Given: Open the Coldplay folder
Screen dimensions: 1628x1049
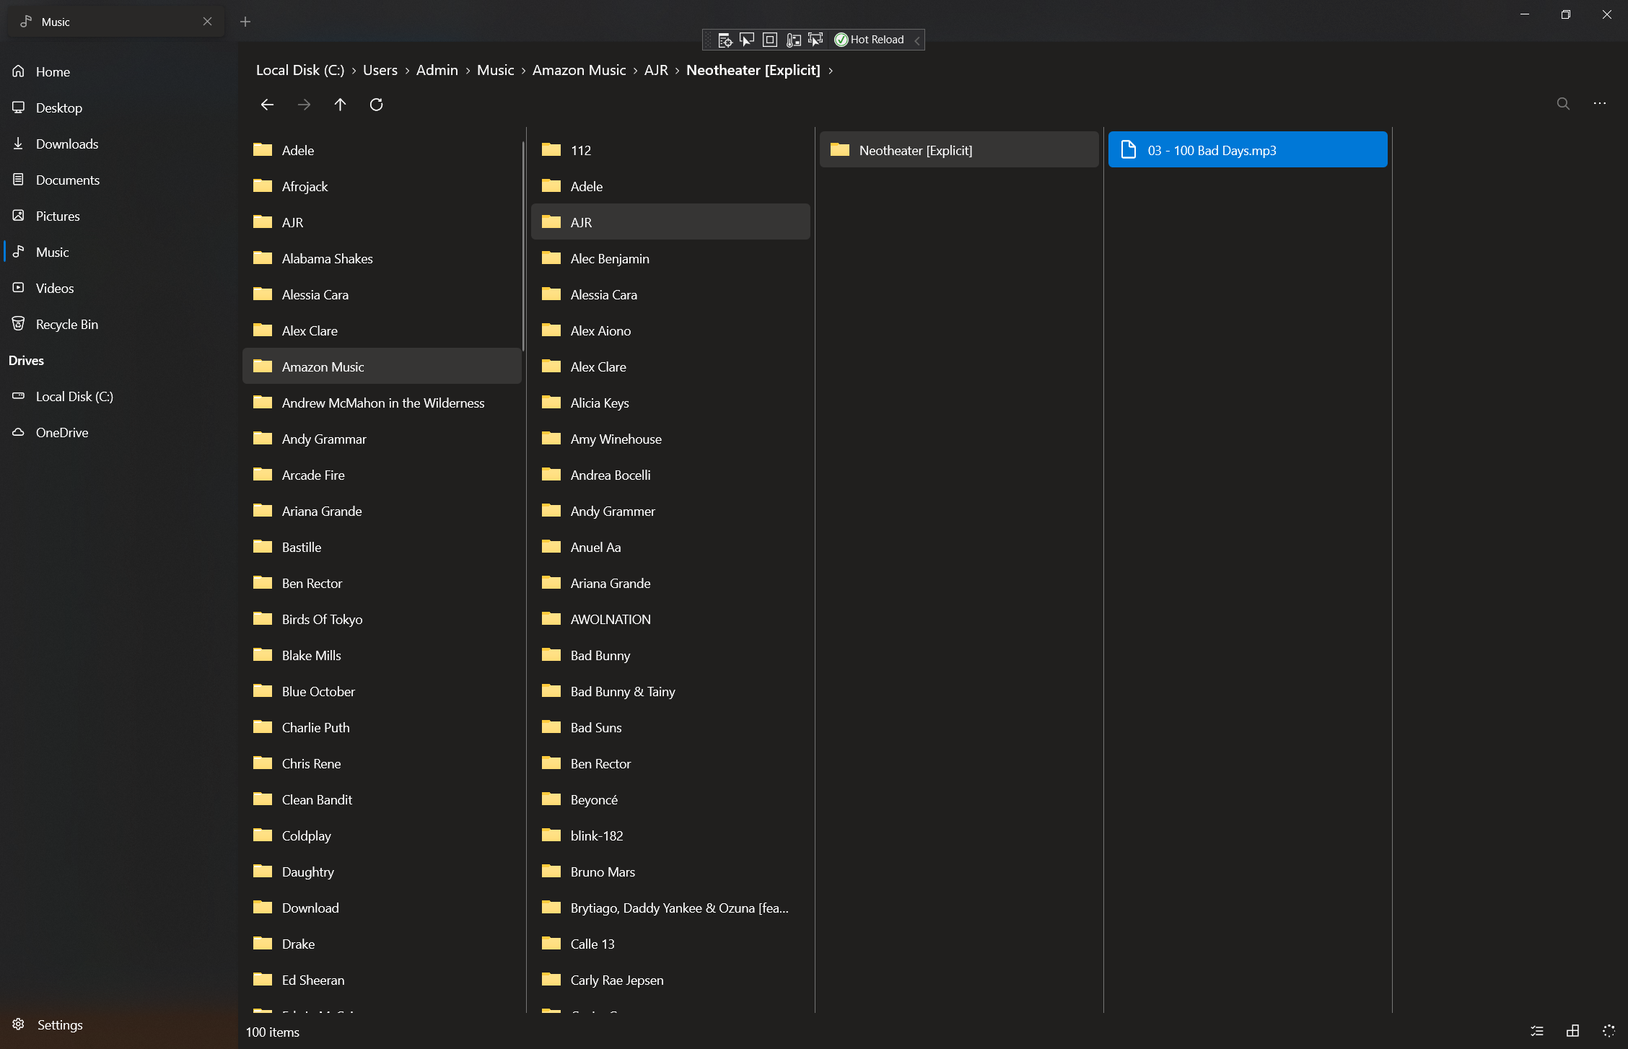Looking at the screenshot, I should pyautogui.click(x=382, y=835).
